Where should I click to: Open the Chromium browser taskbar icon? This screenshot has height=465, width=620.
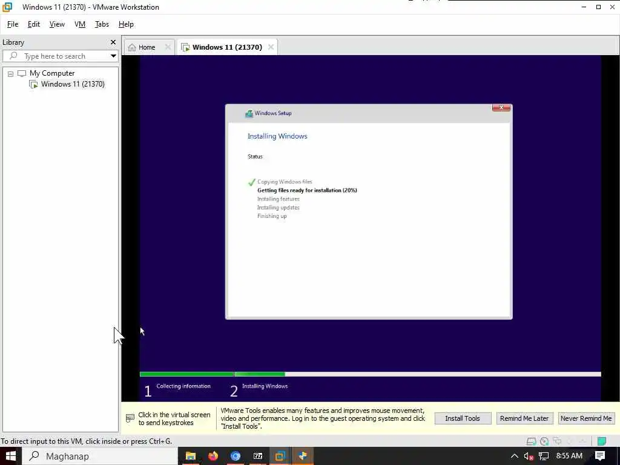click(x=236, y=456)
